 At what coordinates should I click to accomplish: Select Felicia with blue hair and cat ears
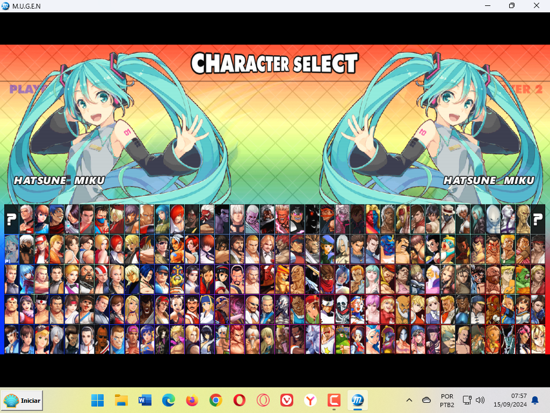click(373, 340)
